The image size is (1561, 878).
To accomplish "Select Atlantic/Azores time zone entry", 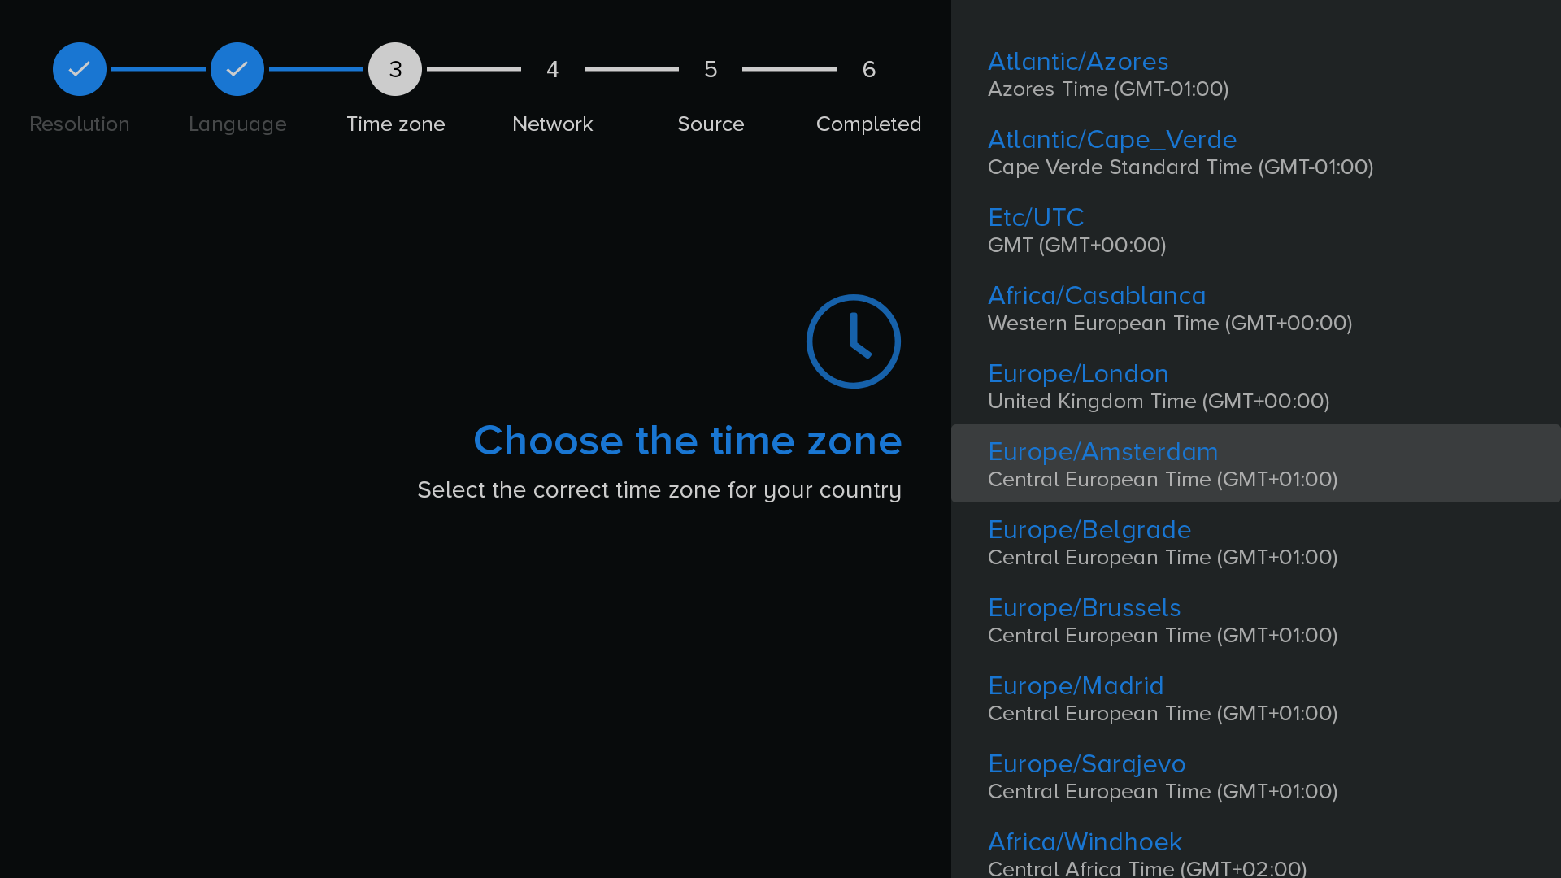I will coord(1256,73).
